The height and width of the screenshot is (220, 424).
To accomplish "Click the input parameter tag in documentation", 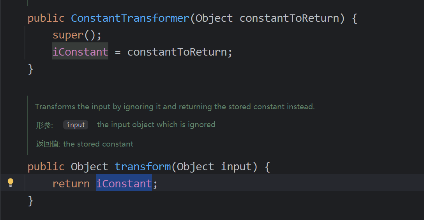I will [76, 125].
